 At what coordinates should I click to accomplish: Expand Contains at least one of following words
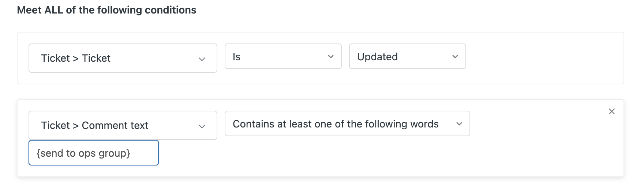point(347,124)
